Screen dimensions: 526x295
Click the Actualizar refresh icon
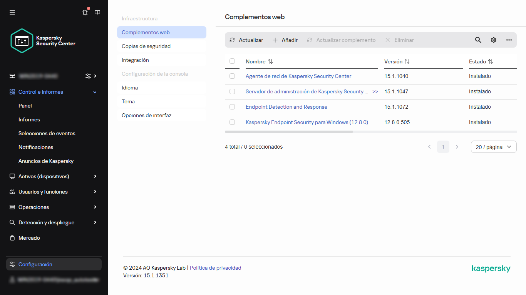tap(232, 40)
